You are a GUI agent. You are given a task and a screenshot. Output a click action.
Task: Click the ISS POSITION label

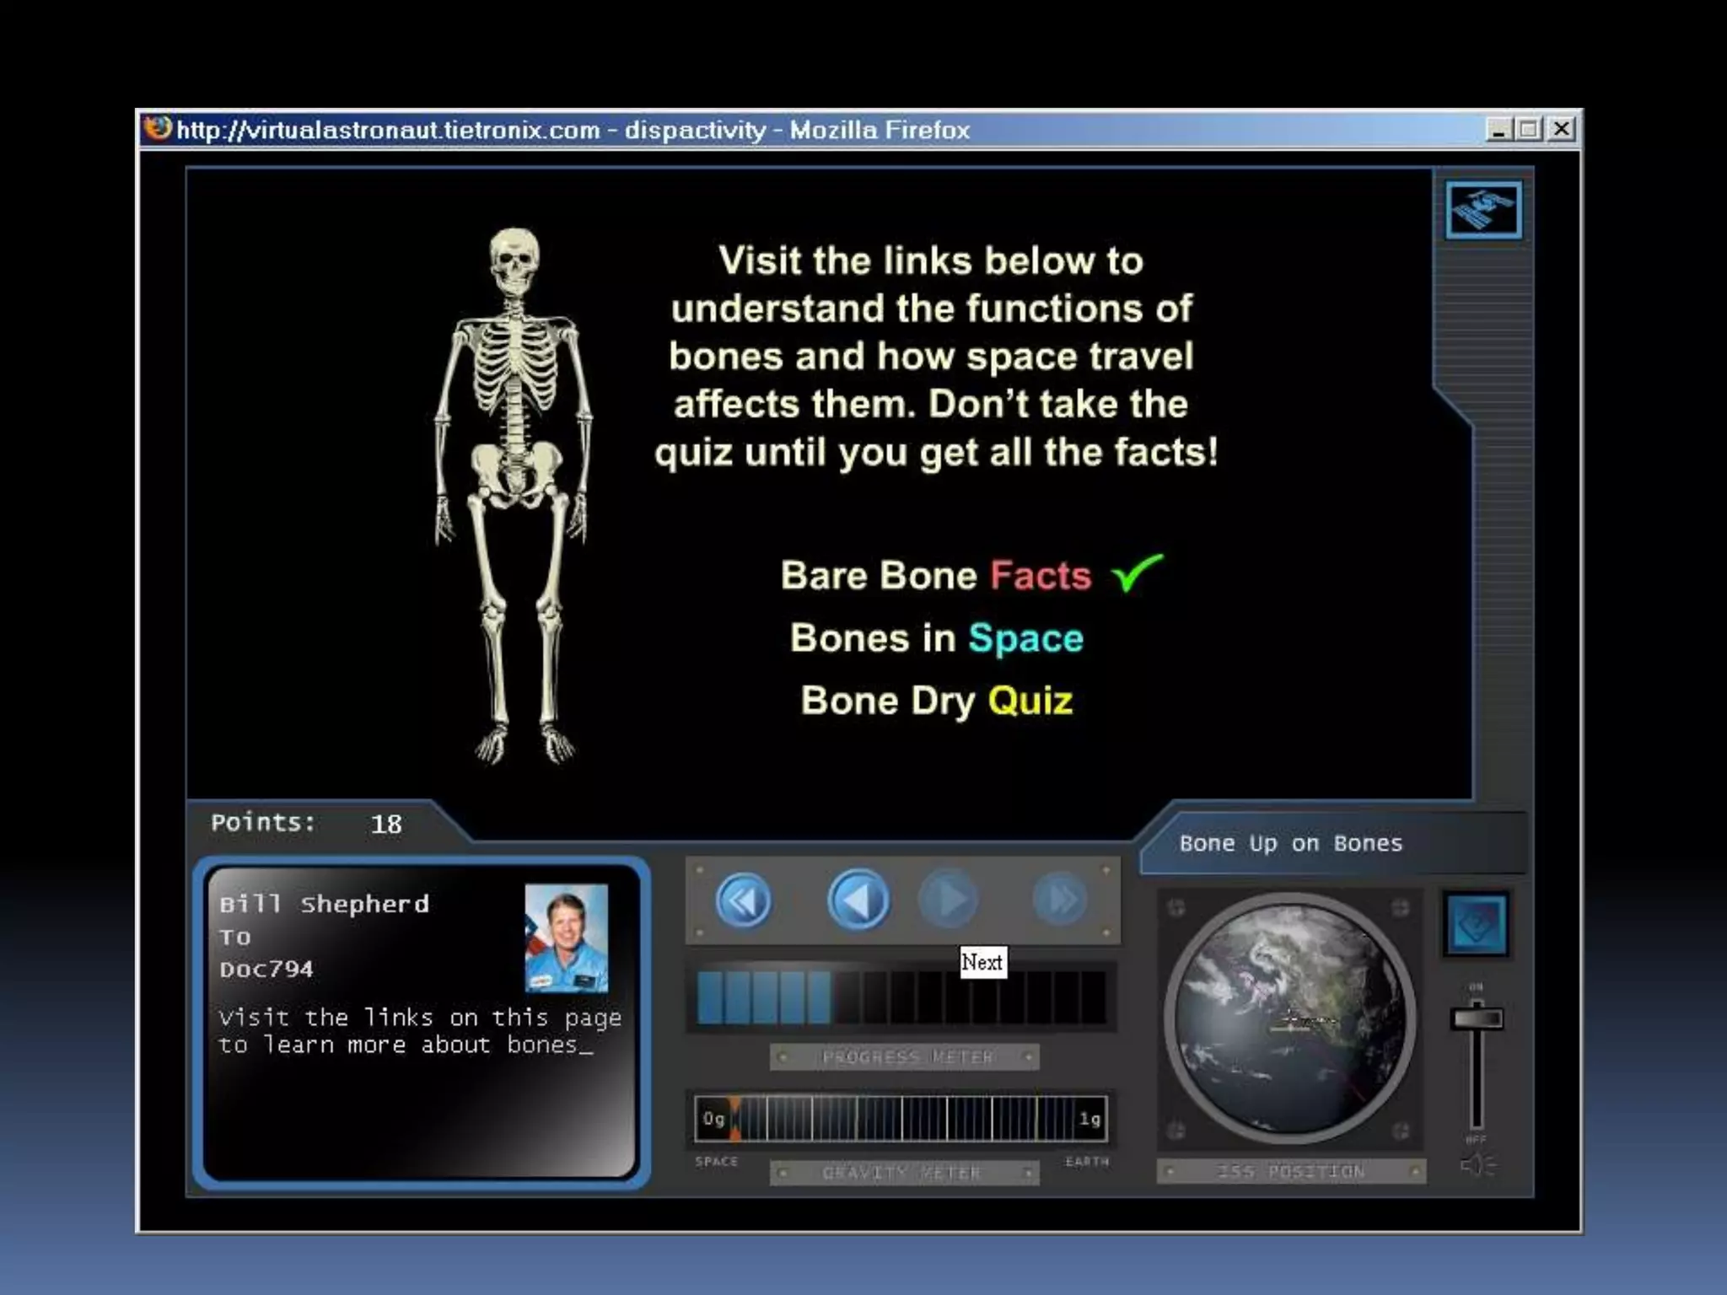coord(1291,1171)
